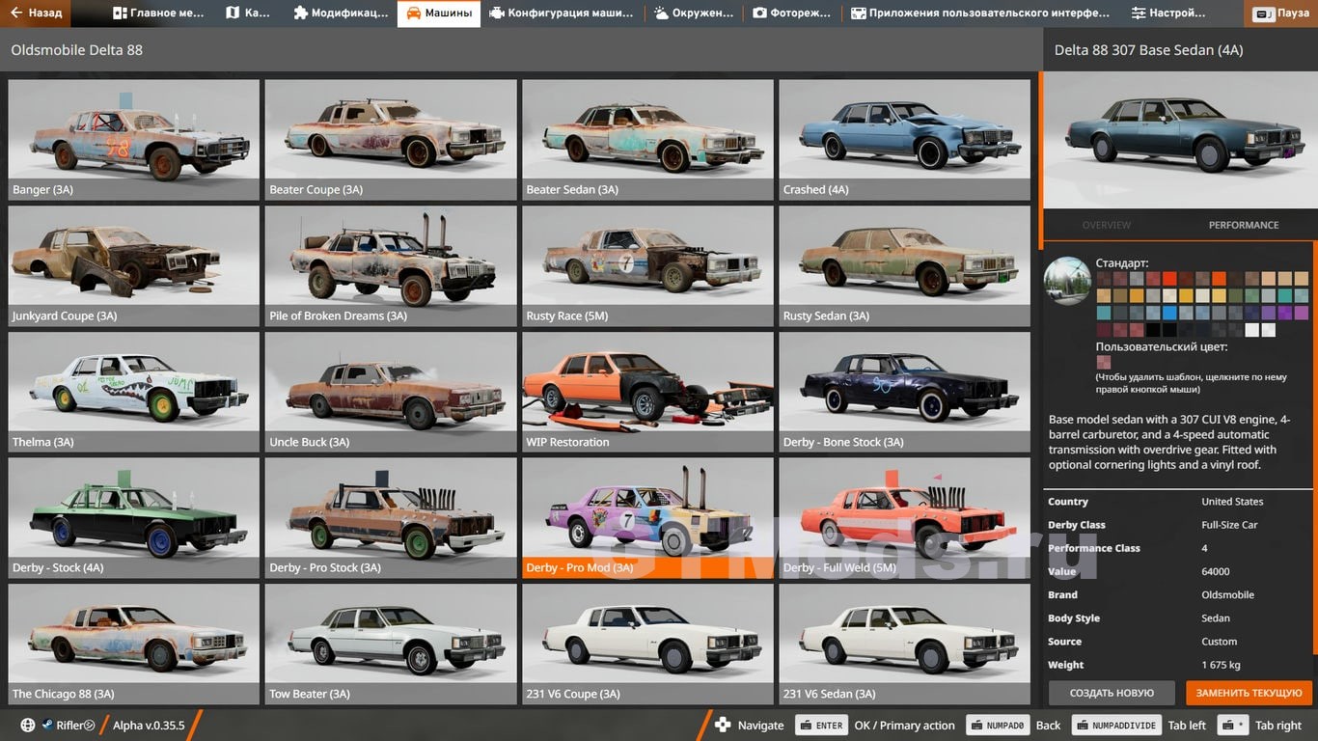Screen dimensions: 1318x741
Task: Select the Uncle Buck (3A) car
Action: [391, 392]
